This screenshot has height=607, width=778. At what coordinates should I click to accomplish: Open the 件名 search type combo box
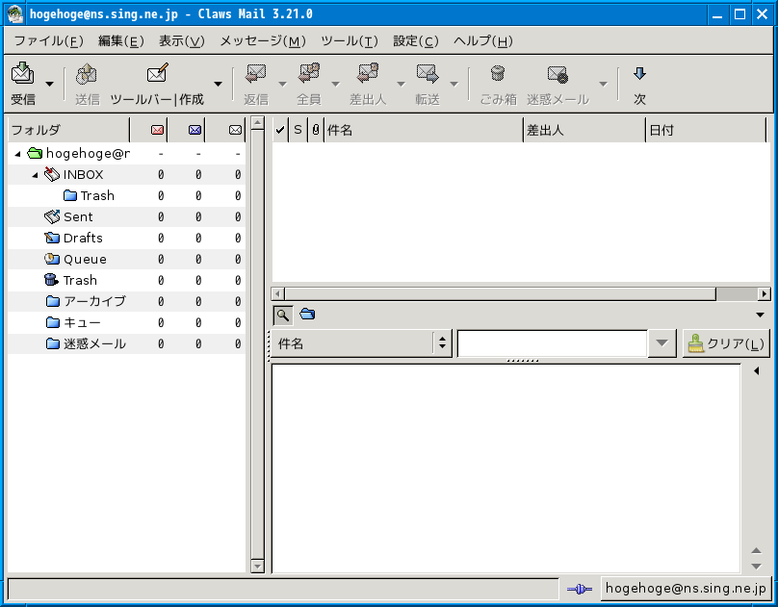361,343
